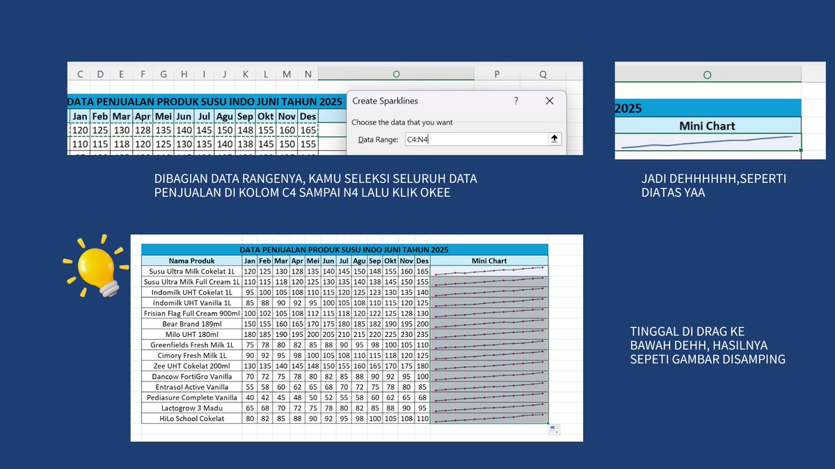
Task: Select column O header beside the Create Sparklines dialog
Action: point(396,74)
